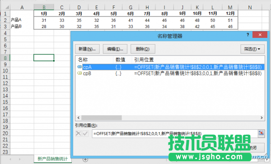This screenshot has height=164, width=271.
Task: Click the 产品A cell with value 51
Action: 230,20
